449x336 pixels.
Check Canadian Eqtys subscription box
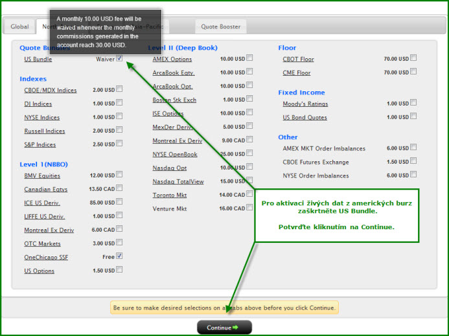pos(119,188)
